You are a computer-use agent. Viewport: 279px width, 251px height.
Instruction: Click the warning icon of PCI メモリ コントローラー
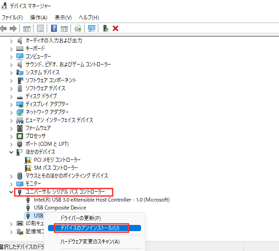coord(28,160)
